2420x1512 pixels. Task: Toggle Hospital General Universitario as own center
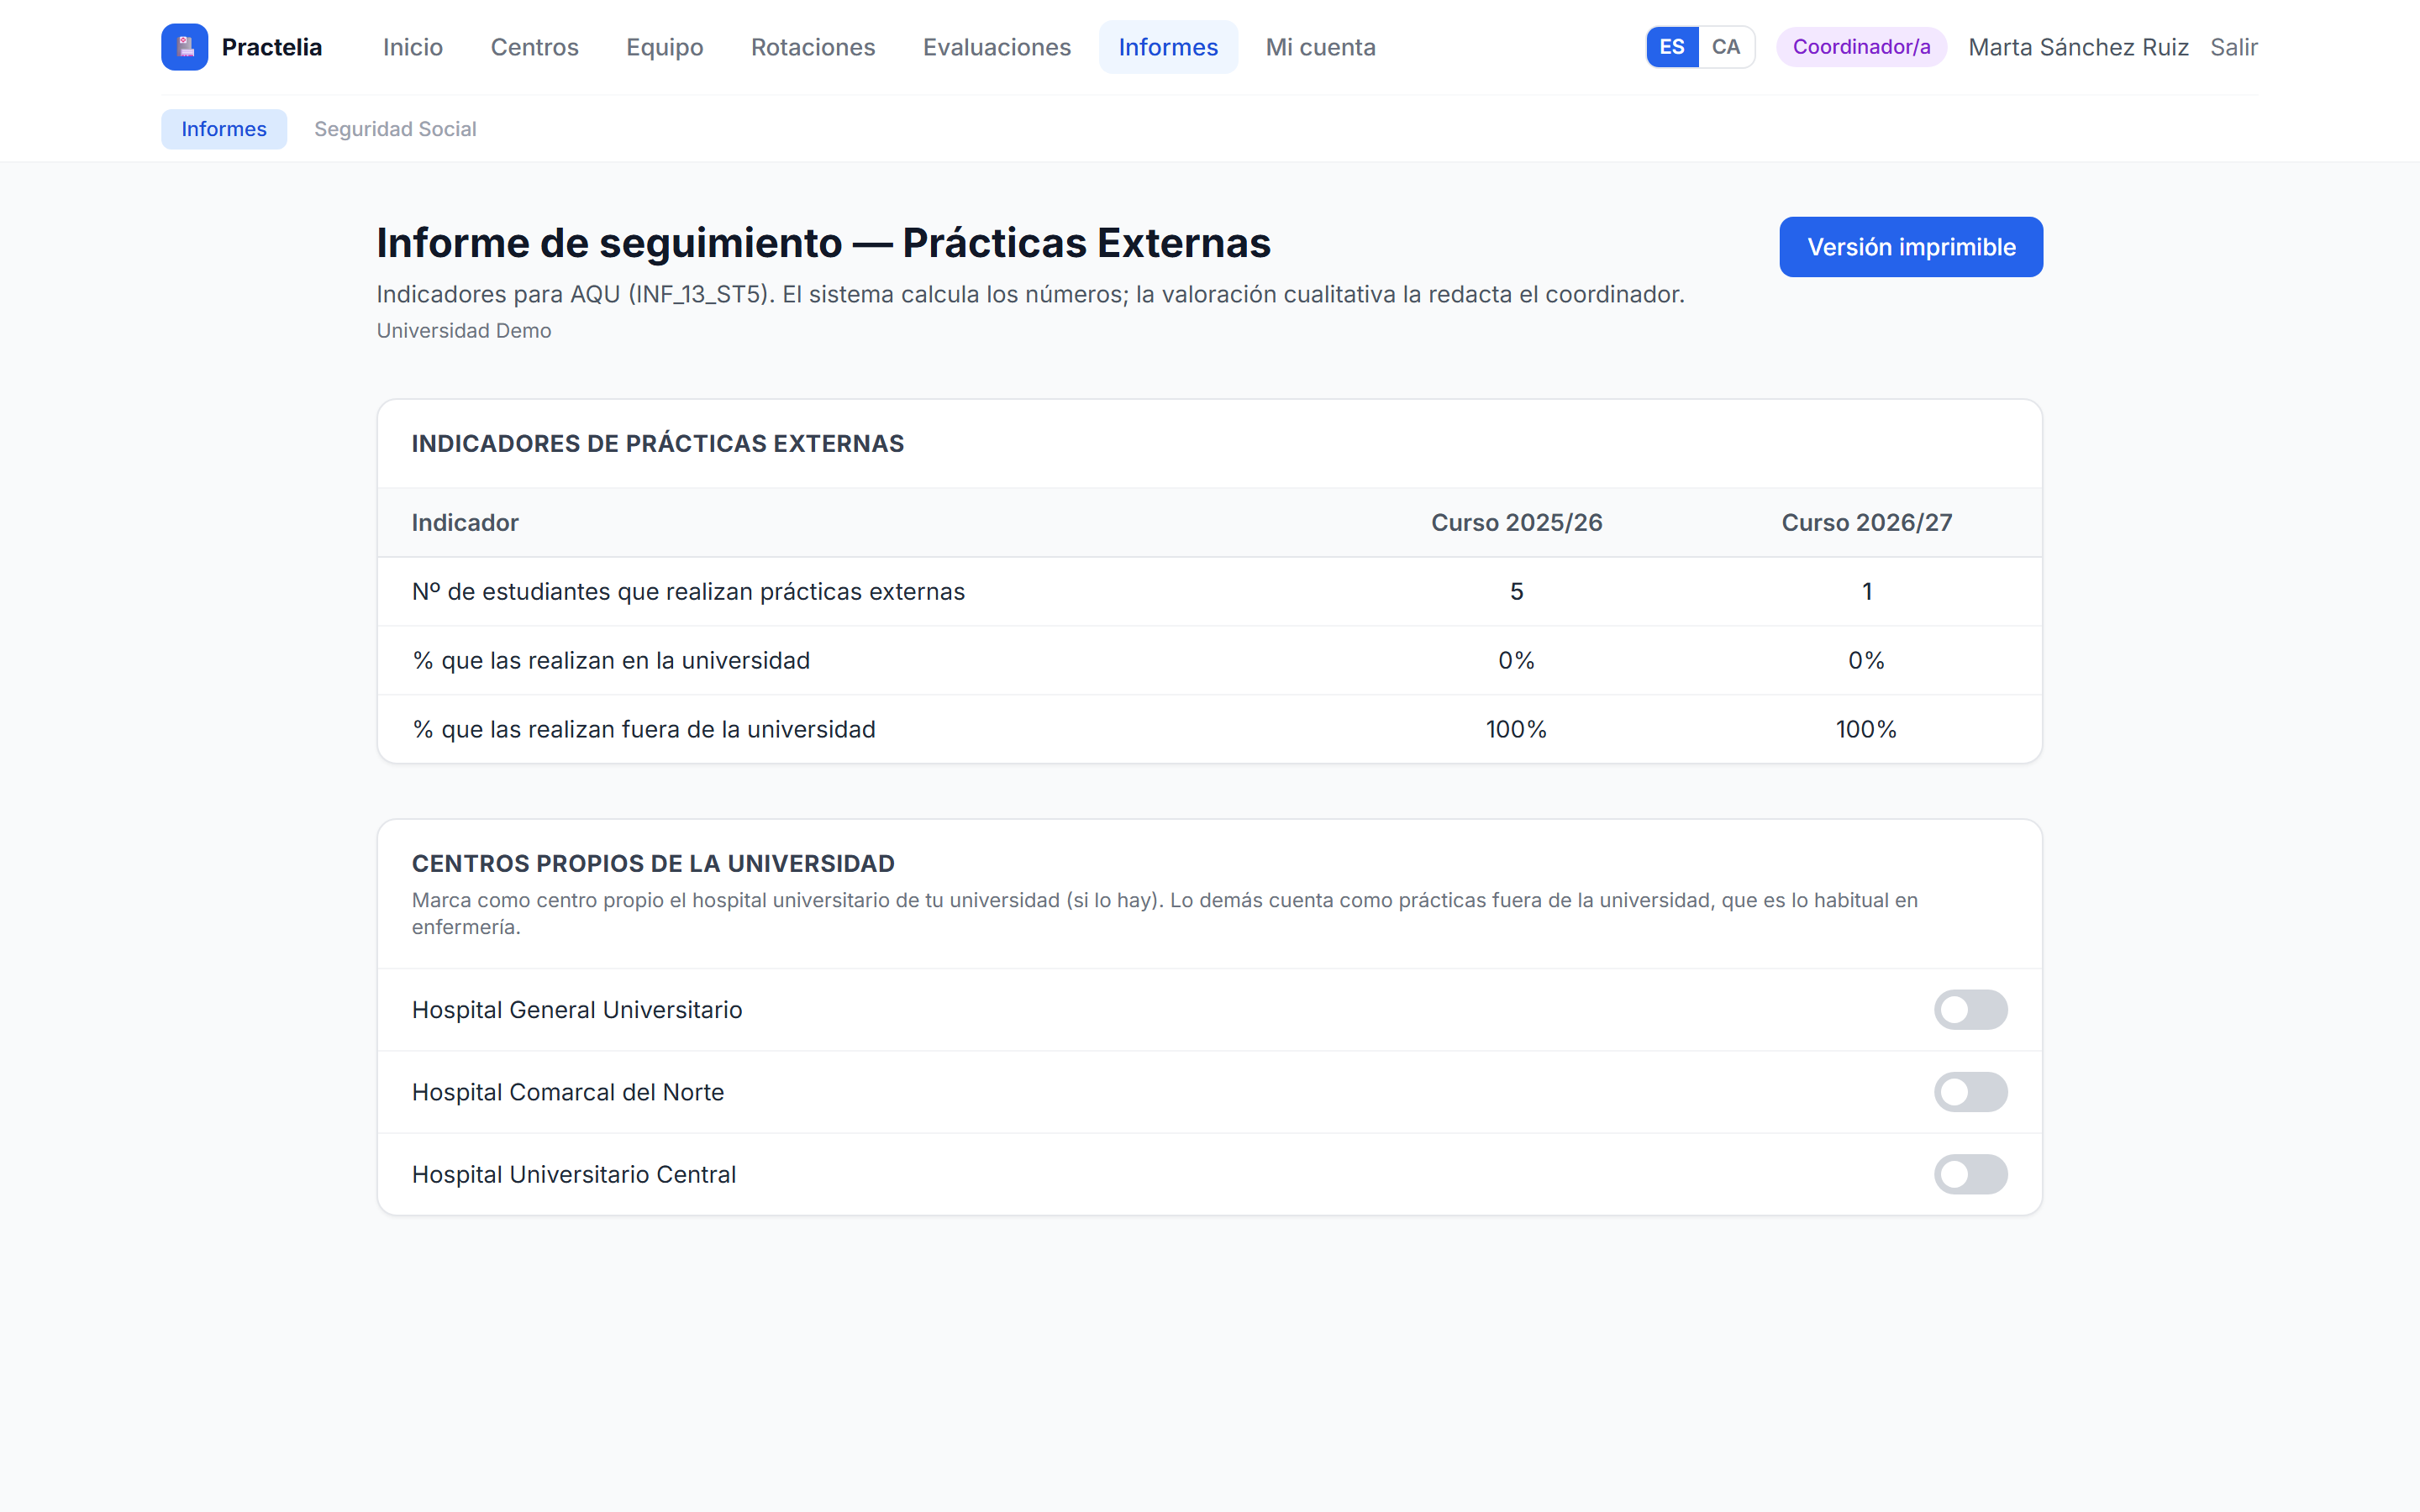(x=1970, y=1010)
